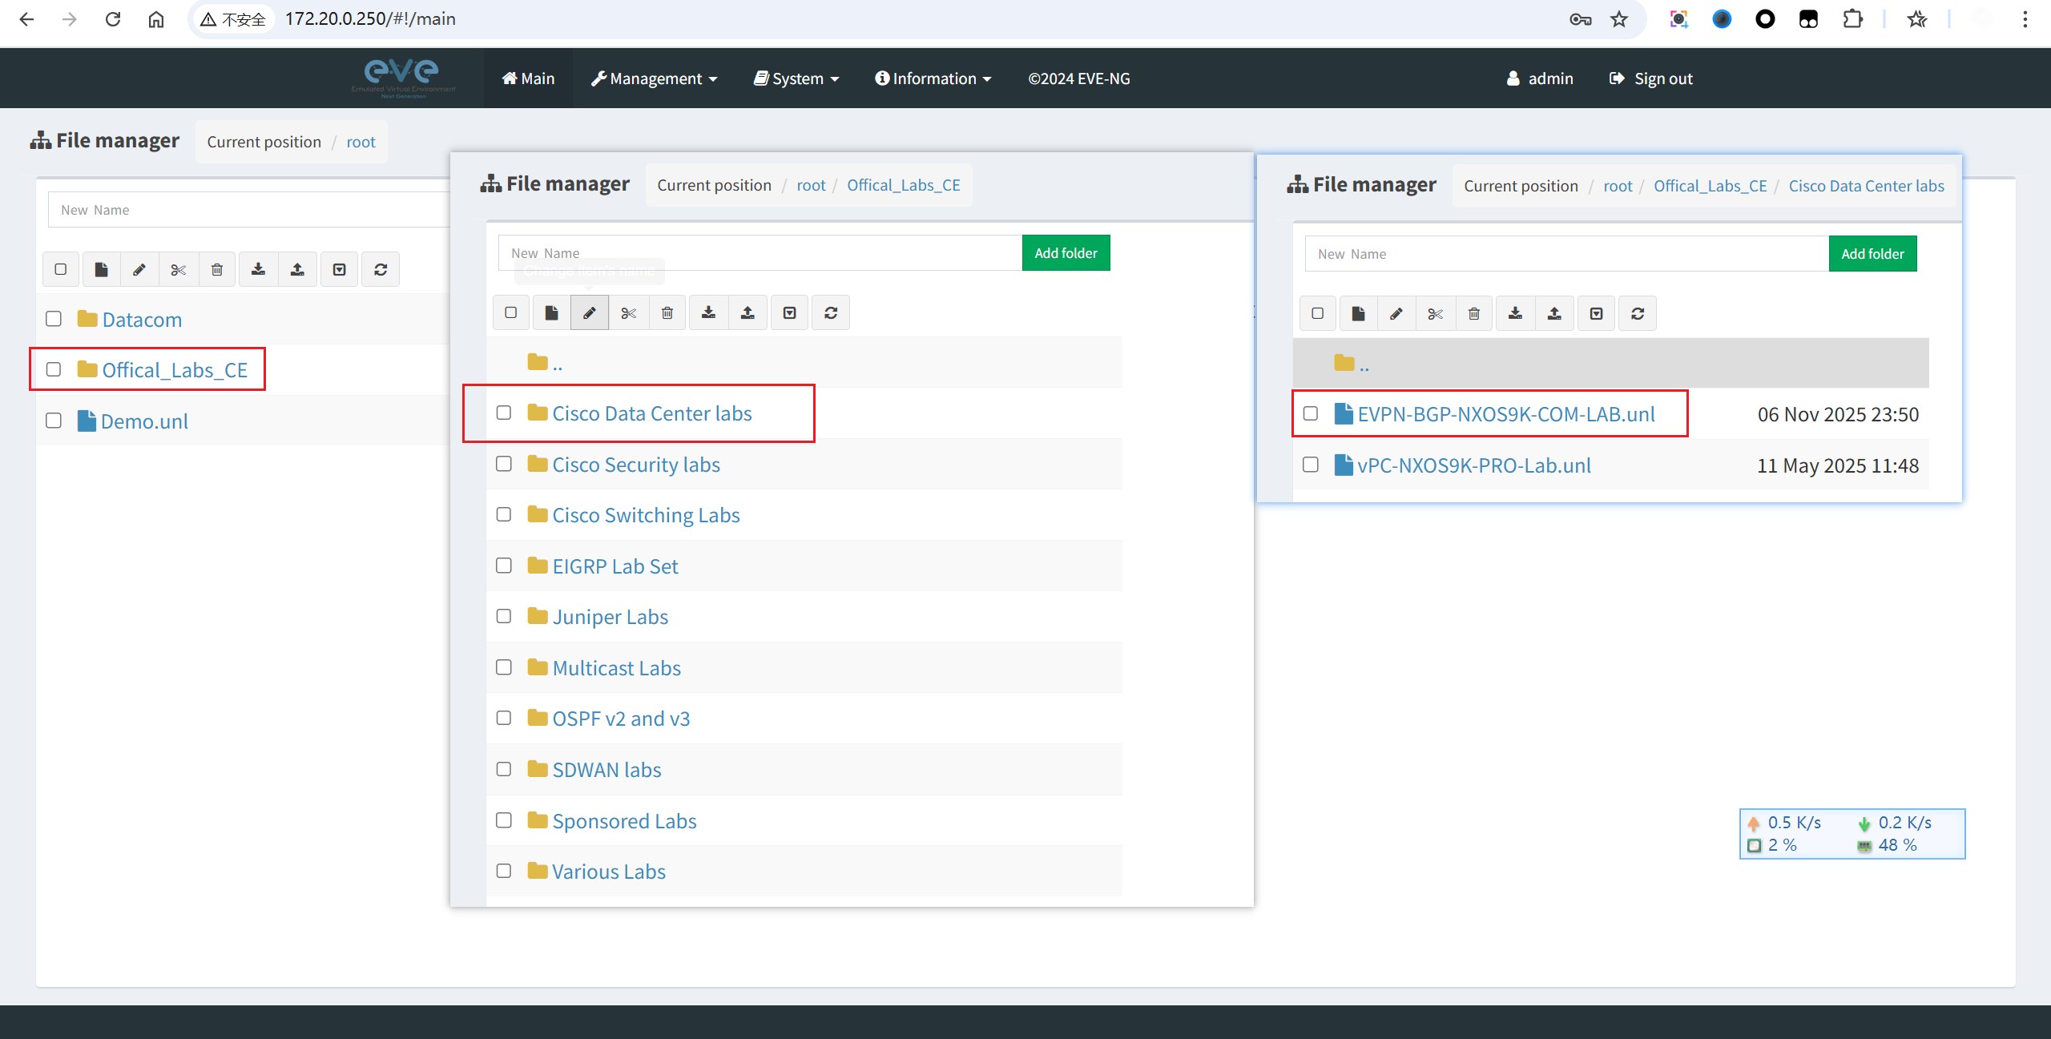This screenshot has height=1039, width=2051.
Task: Open the EVPN-BGP-NXOS9K-COM-LAB.unl lab link
Action: tap(1505, 414)
